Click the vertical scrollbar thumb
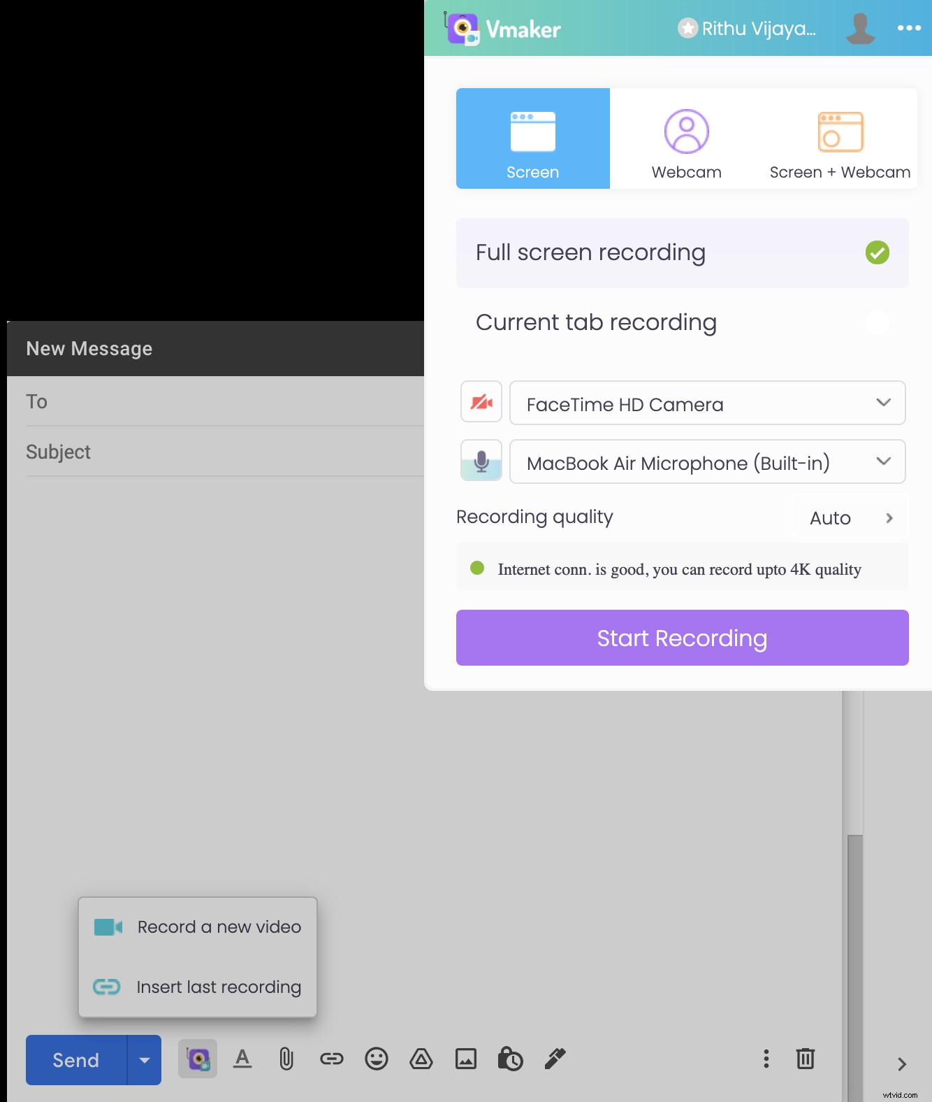 pyautogui.click(x=855, y=968)
